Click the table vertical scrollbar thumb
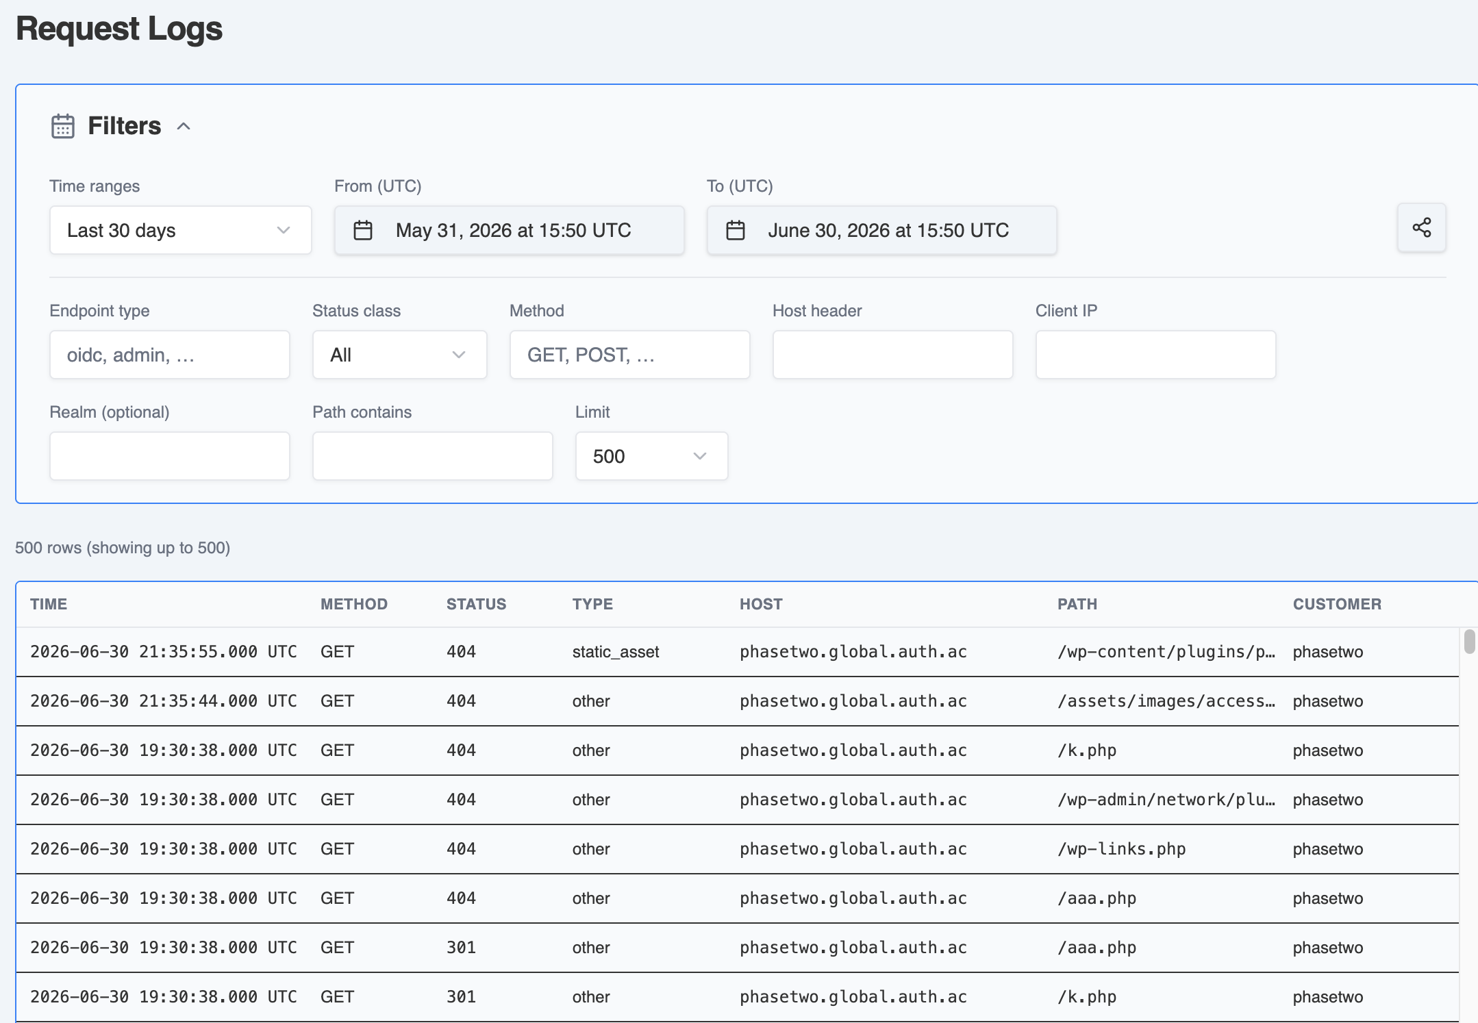Viewport: 1478px width, 1023px height. [1469, 642]
